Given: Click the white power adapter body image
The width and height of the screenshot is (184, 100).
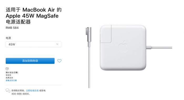Looking at the screenshot, I should click(123, 48).
